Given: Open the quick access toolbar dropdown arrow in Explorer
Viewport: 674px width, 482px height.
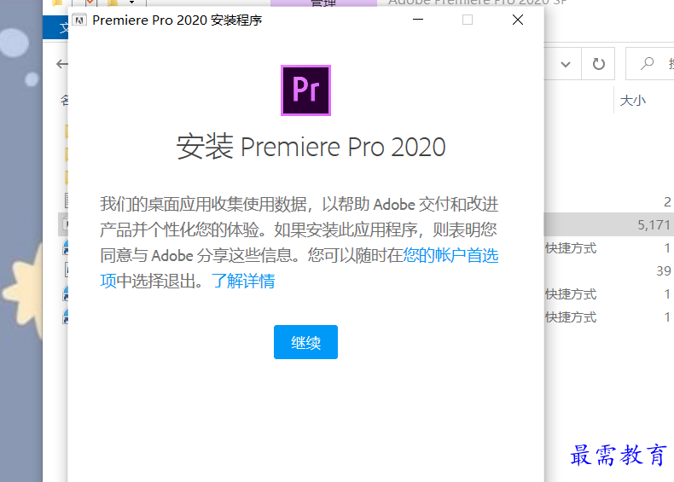Looking at the screenshot, I should tap(131, 3).
